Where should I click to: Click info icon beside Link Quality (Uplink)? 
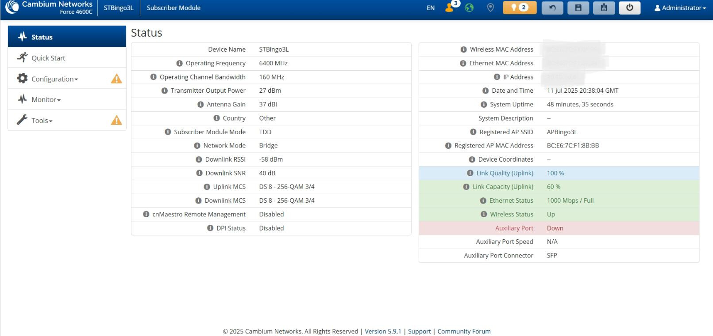[x=470, y=173]
